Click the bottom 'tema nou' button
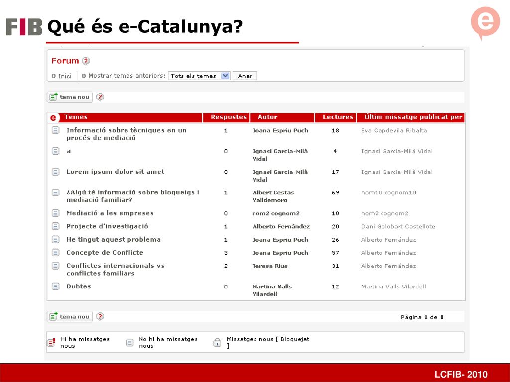The height and width of the screenshot is (382, 510). 70,317
